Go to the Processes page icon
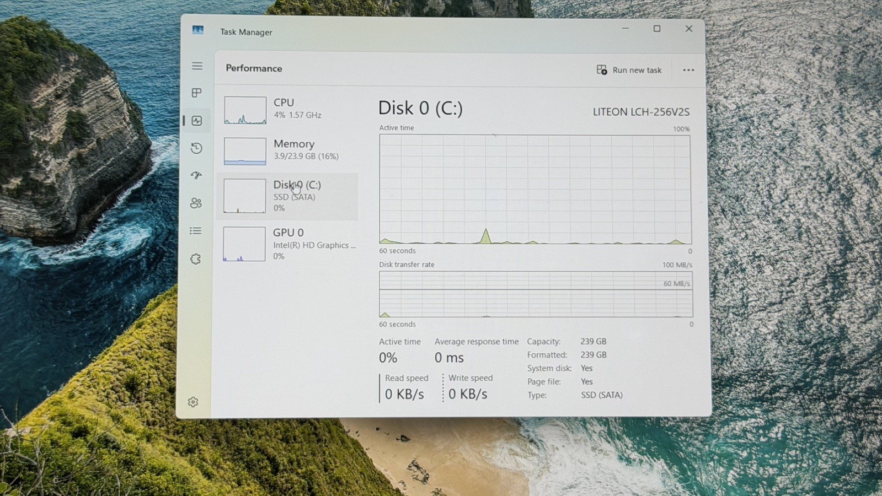The height and width of the screenshot is (496, 882). (x=197, y=93)
